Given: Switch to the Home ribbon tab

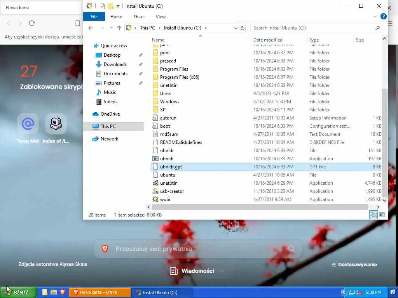Looking at the screenshot, I should (x=116, y=17).
